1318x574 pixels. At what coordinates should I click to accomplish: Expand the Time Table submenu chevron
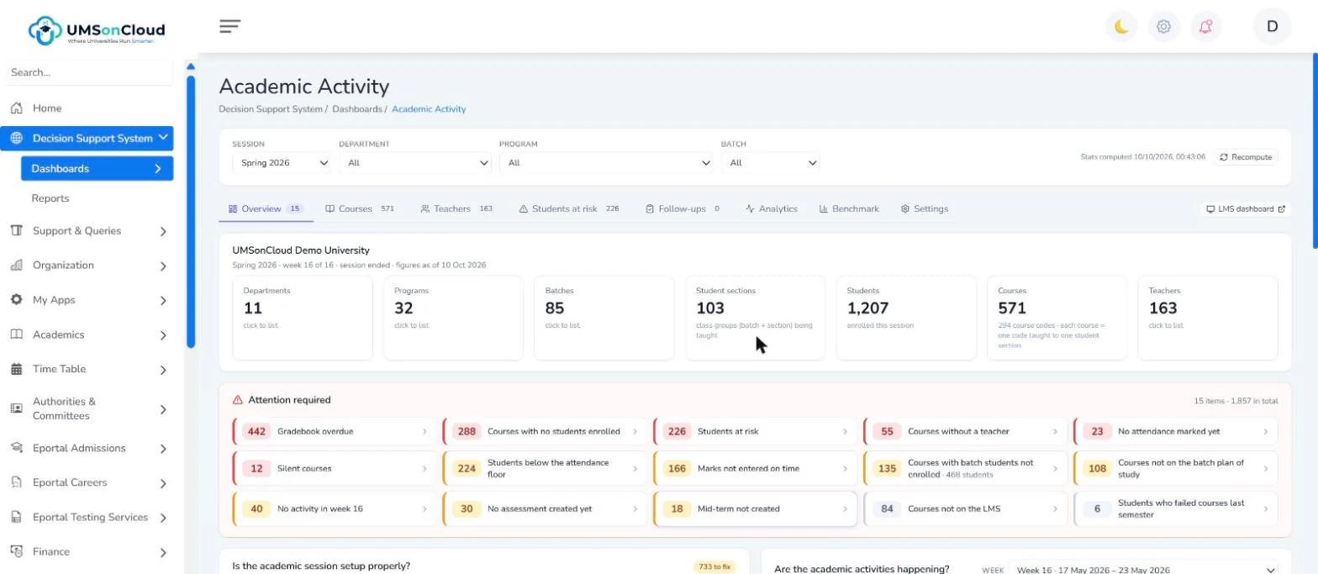(163, 370)
